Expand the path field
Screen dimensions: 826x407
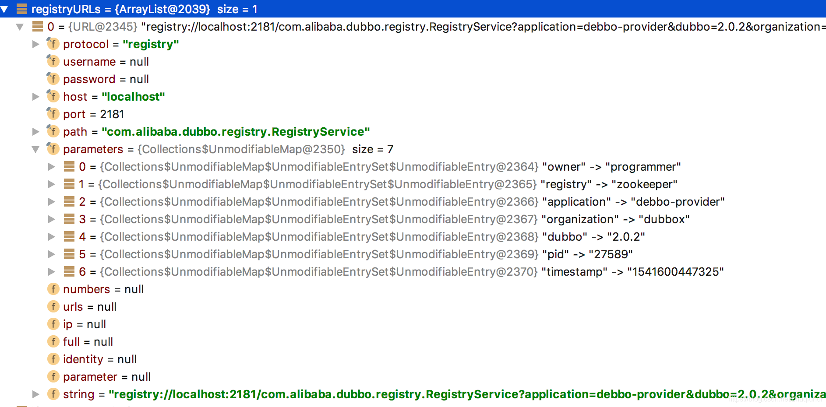(x=36, y=132)
